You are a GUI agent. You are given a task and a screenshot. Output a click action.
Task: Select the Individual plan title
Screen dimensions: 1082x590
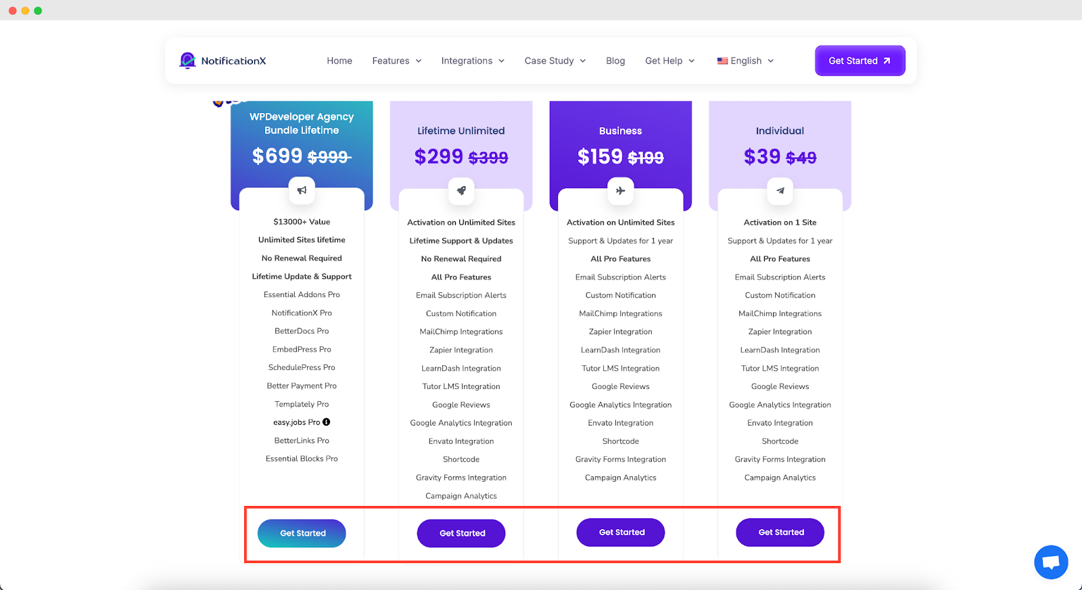point(780,131)
